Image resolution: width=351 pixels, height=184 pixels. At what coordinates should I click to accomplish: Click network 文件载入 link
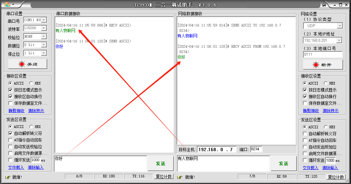[x=310, y=168]
